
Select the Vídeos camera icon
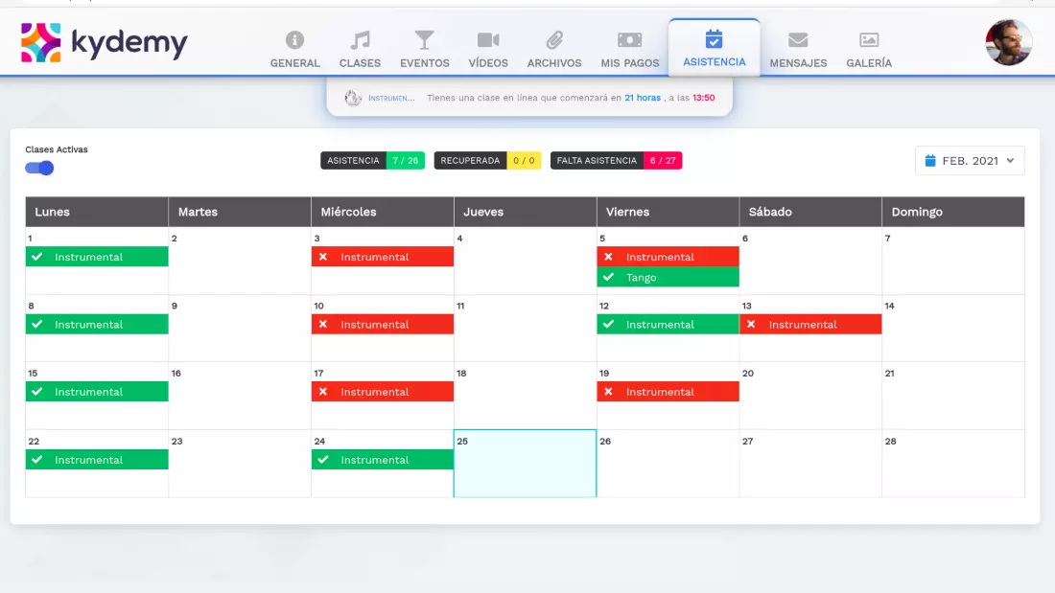pyautogui.click(x=488, y=40)
